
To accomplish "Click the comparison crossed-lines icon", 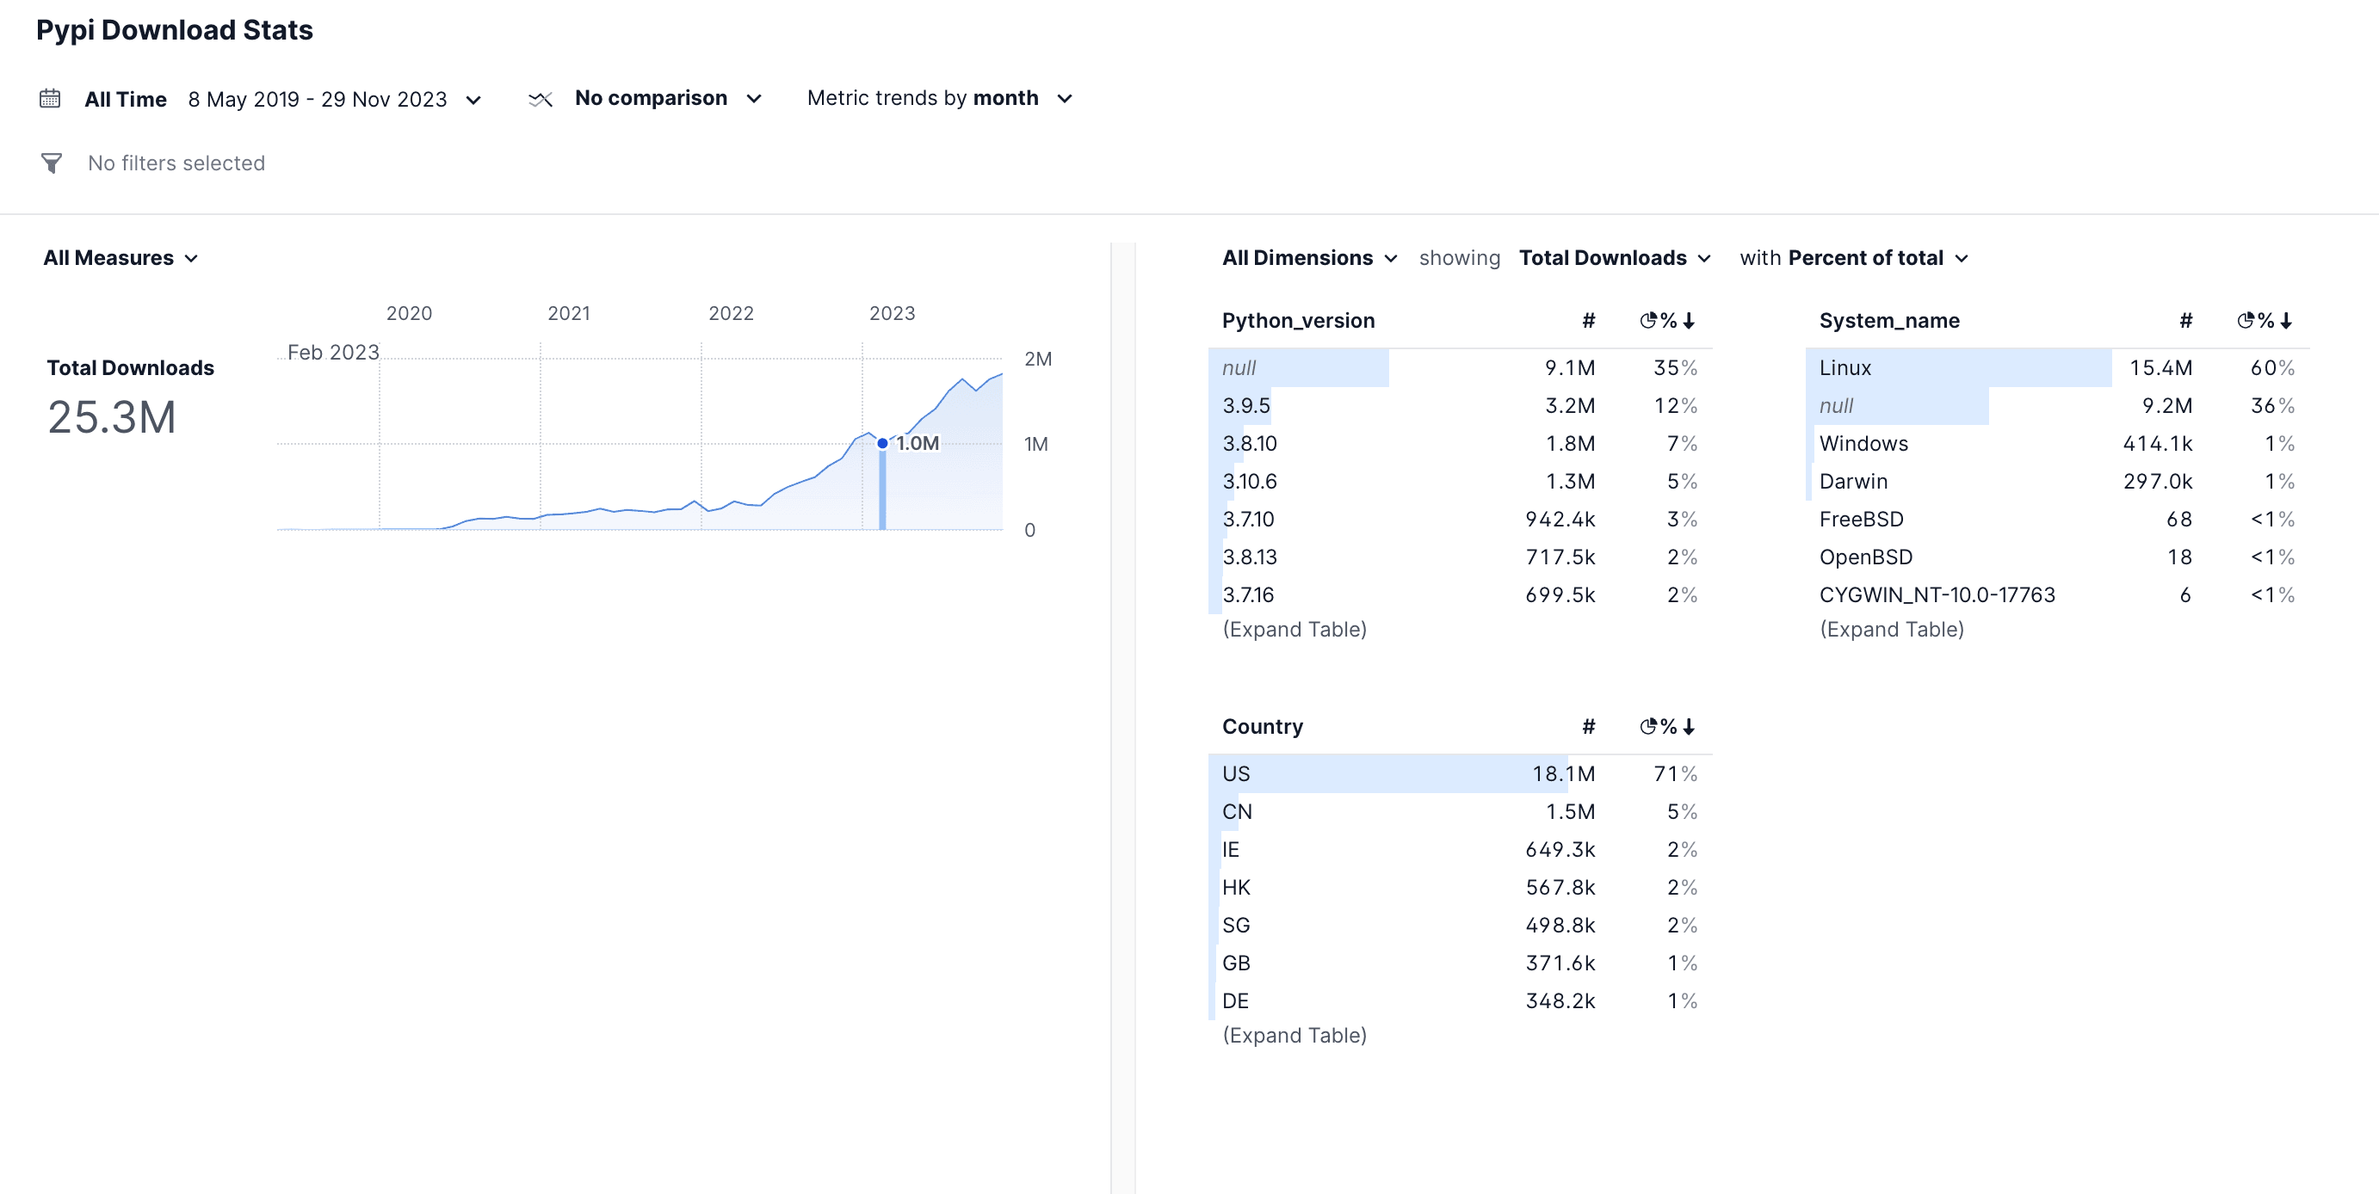I will pyautogui.click(x=541, y=98).
